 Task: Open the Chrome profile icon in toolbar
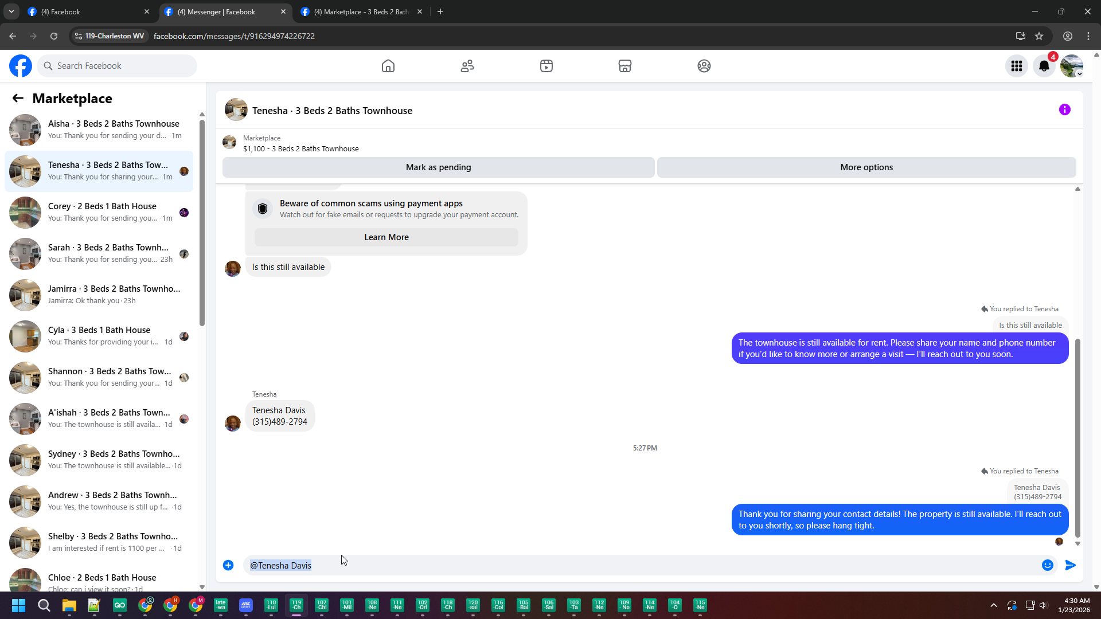tap(1068, 36)
